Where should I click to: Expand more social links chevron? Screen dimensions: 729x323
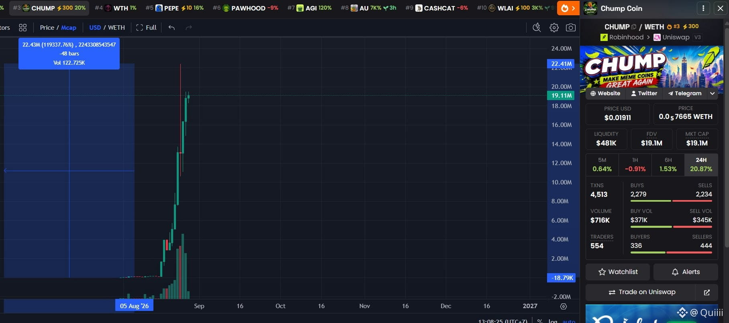click(x=713, y=93)
